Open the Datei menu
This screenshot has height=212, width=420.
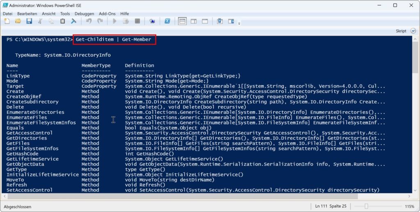tap(7, 14)
